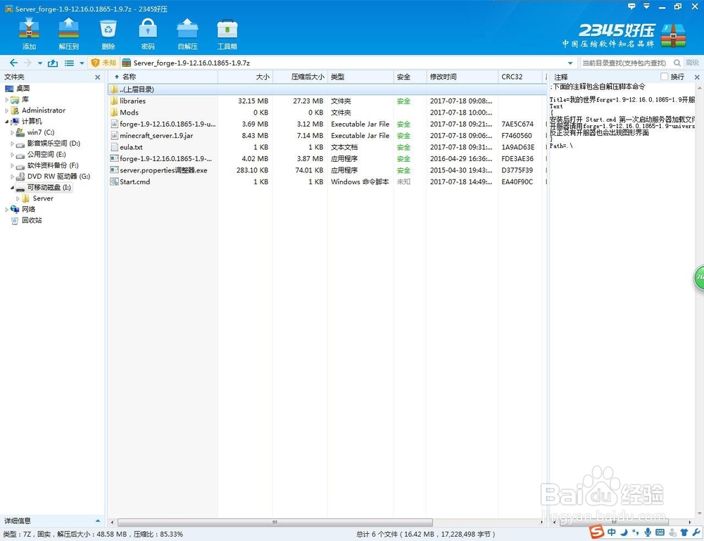Click the feedback speech bubble icon in title bar

[x=631, y=6]
